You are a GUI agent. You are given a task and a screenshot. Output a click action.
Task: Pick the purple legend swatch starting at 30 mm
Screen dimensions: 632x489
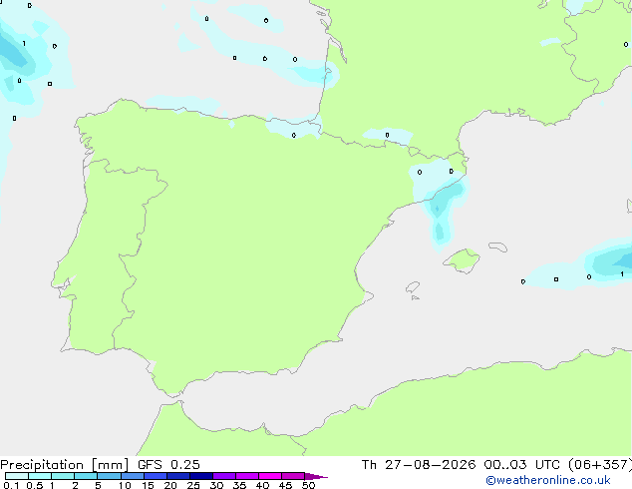pos(224,476)
